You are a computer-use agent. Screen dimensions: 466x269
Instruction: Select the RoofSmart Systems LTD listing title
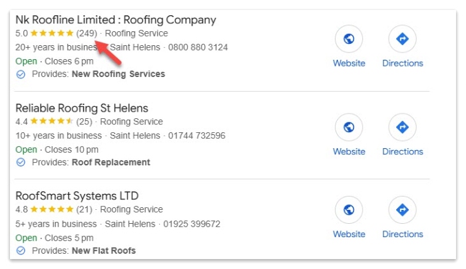[77, 196]
